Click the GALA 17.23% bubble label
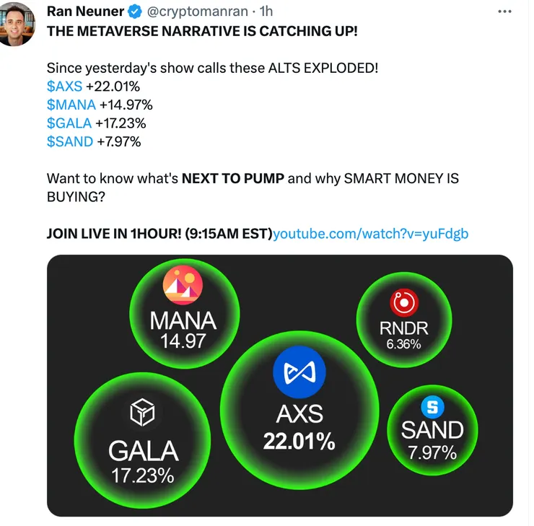The image size is (534, 526). pyautogui.click(x=143, y=451)
